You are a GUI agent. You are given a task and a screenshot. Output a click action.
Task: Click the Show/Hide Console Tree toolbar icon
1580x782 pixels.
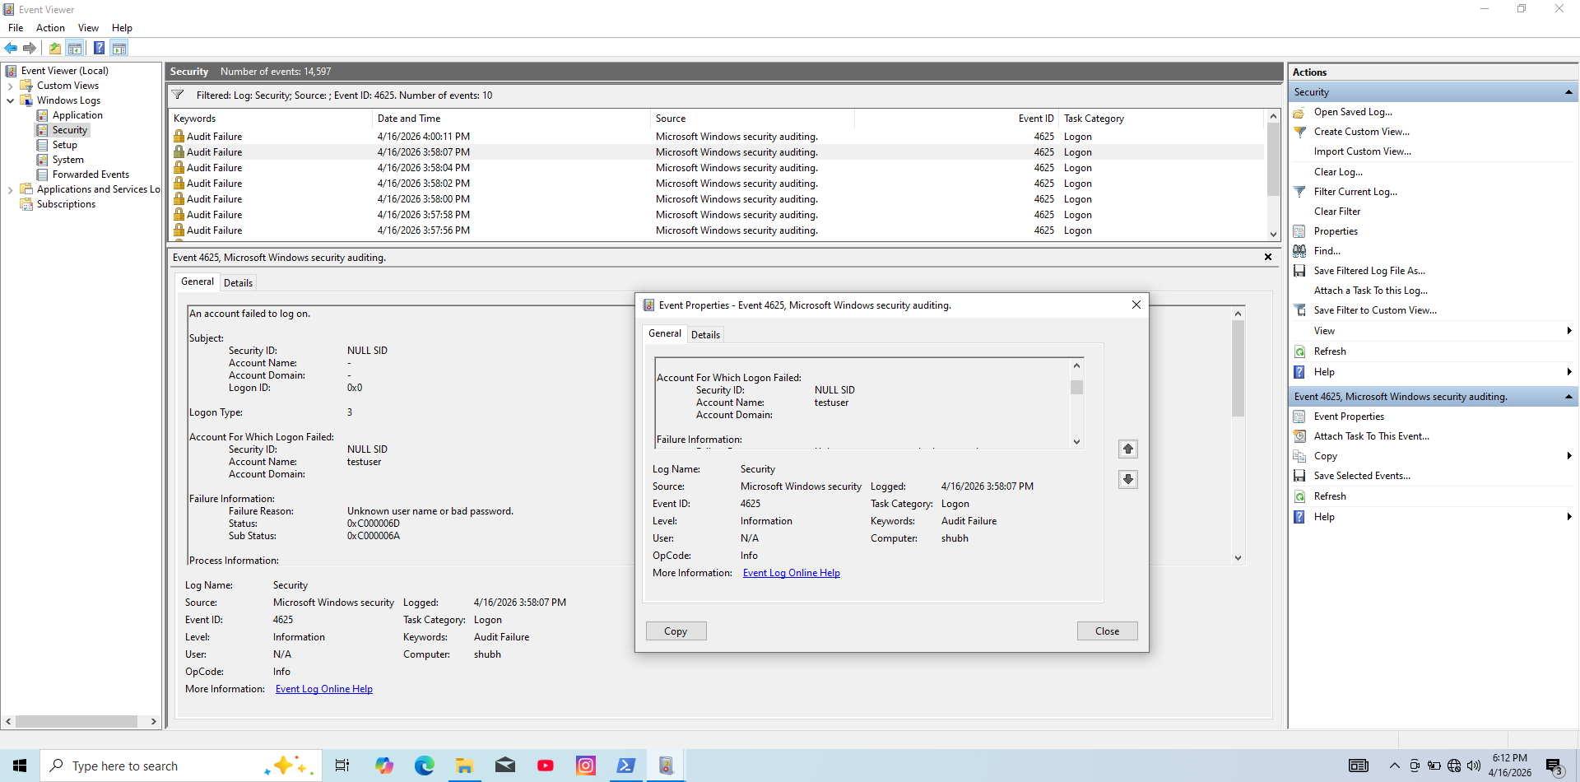pyautogui.click(x=75, y=49)
